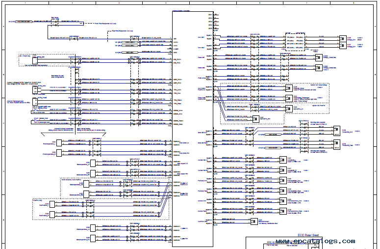Click the passenger occupancy sensor connector box
This screenshot has height=249, width=380.
coord(35,61)
